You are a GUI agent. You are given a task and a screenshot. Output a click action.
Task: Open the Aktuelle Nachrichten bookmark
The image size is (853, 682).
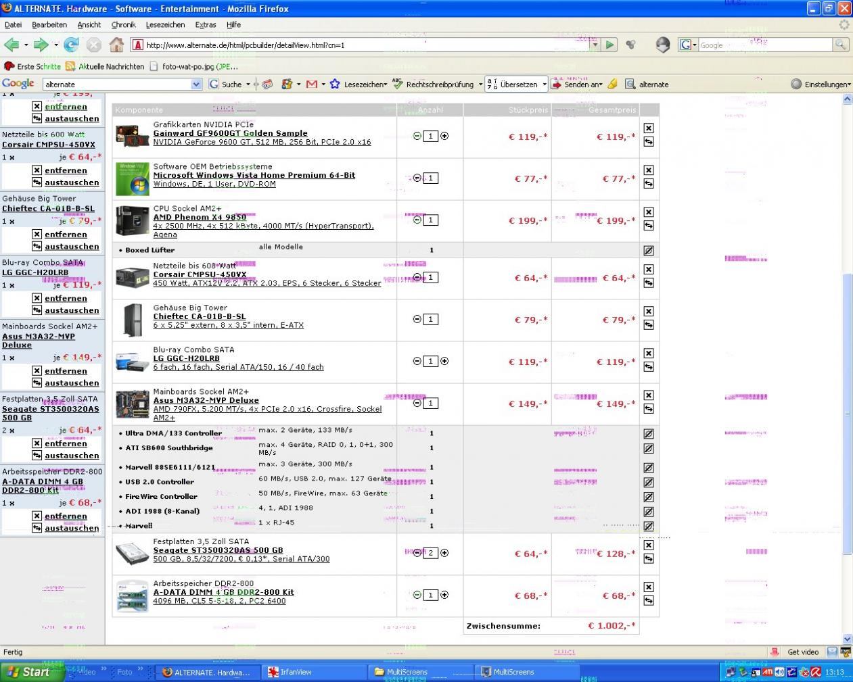106,66
